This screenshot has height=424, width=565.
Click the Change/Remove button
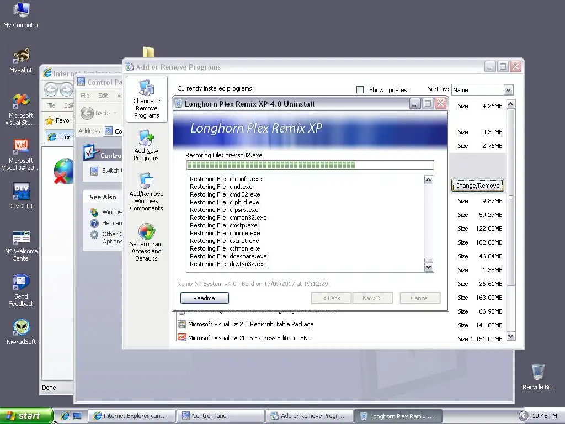pyautogui.click(x=477, y=185)
